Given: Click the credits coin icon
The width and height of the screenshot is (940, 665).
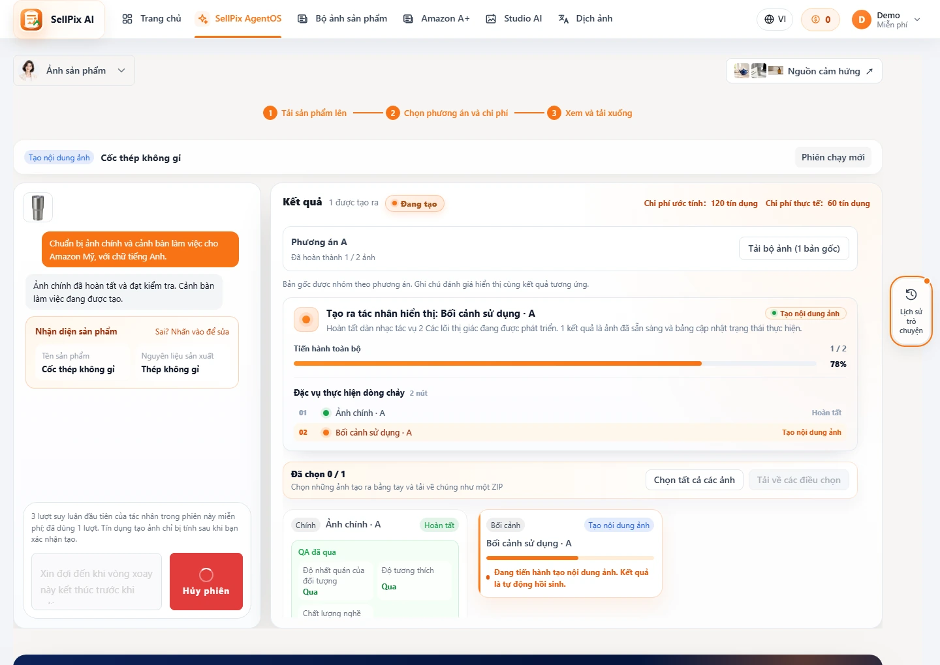Looking at the screenshot, I should click(x=815, y=20).
